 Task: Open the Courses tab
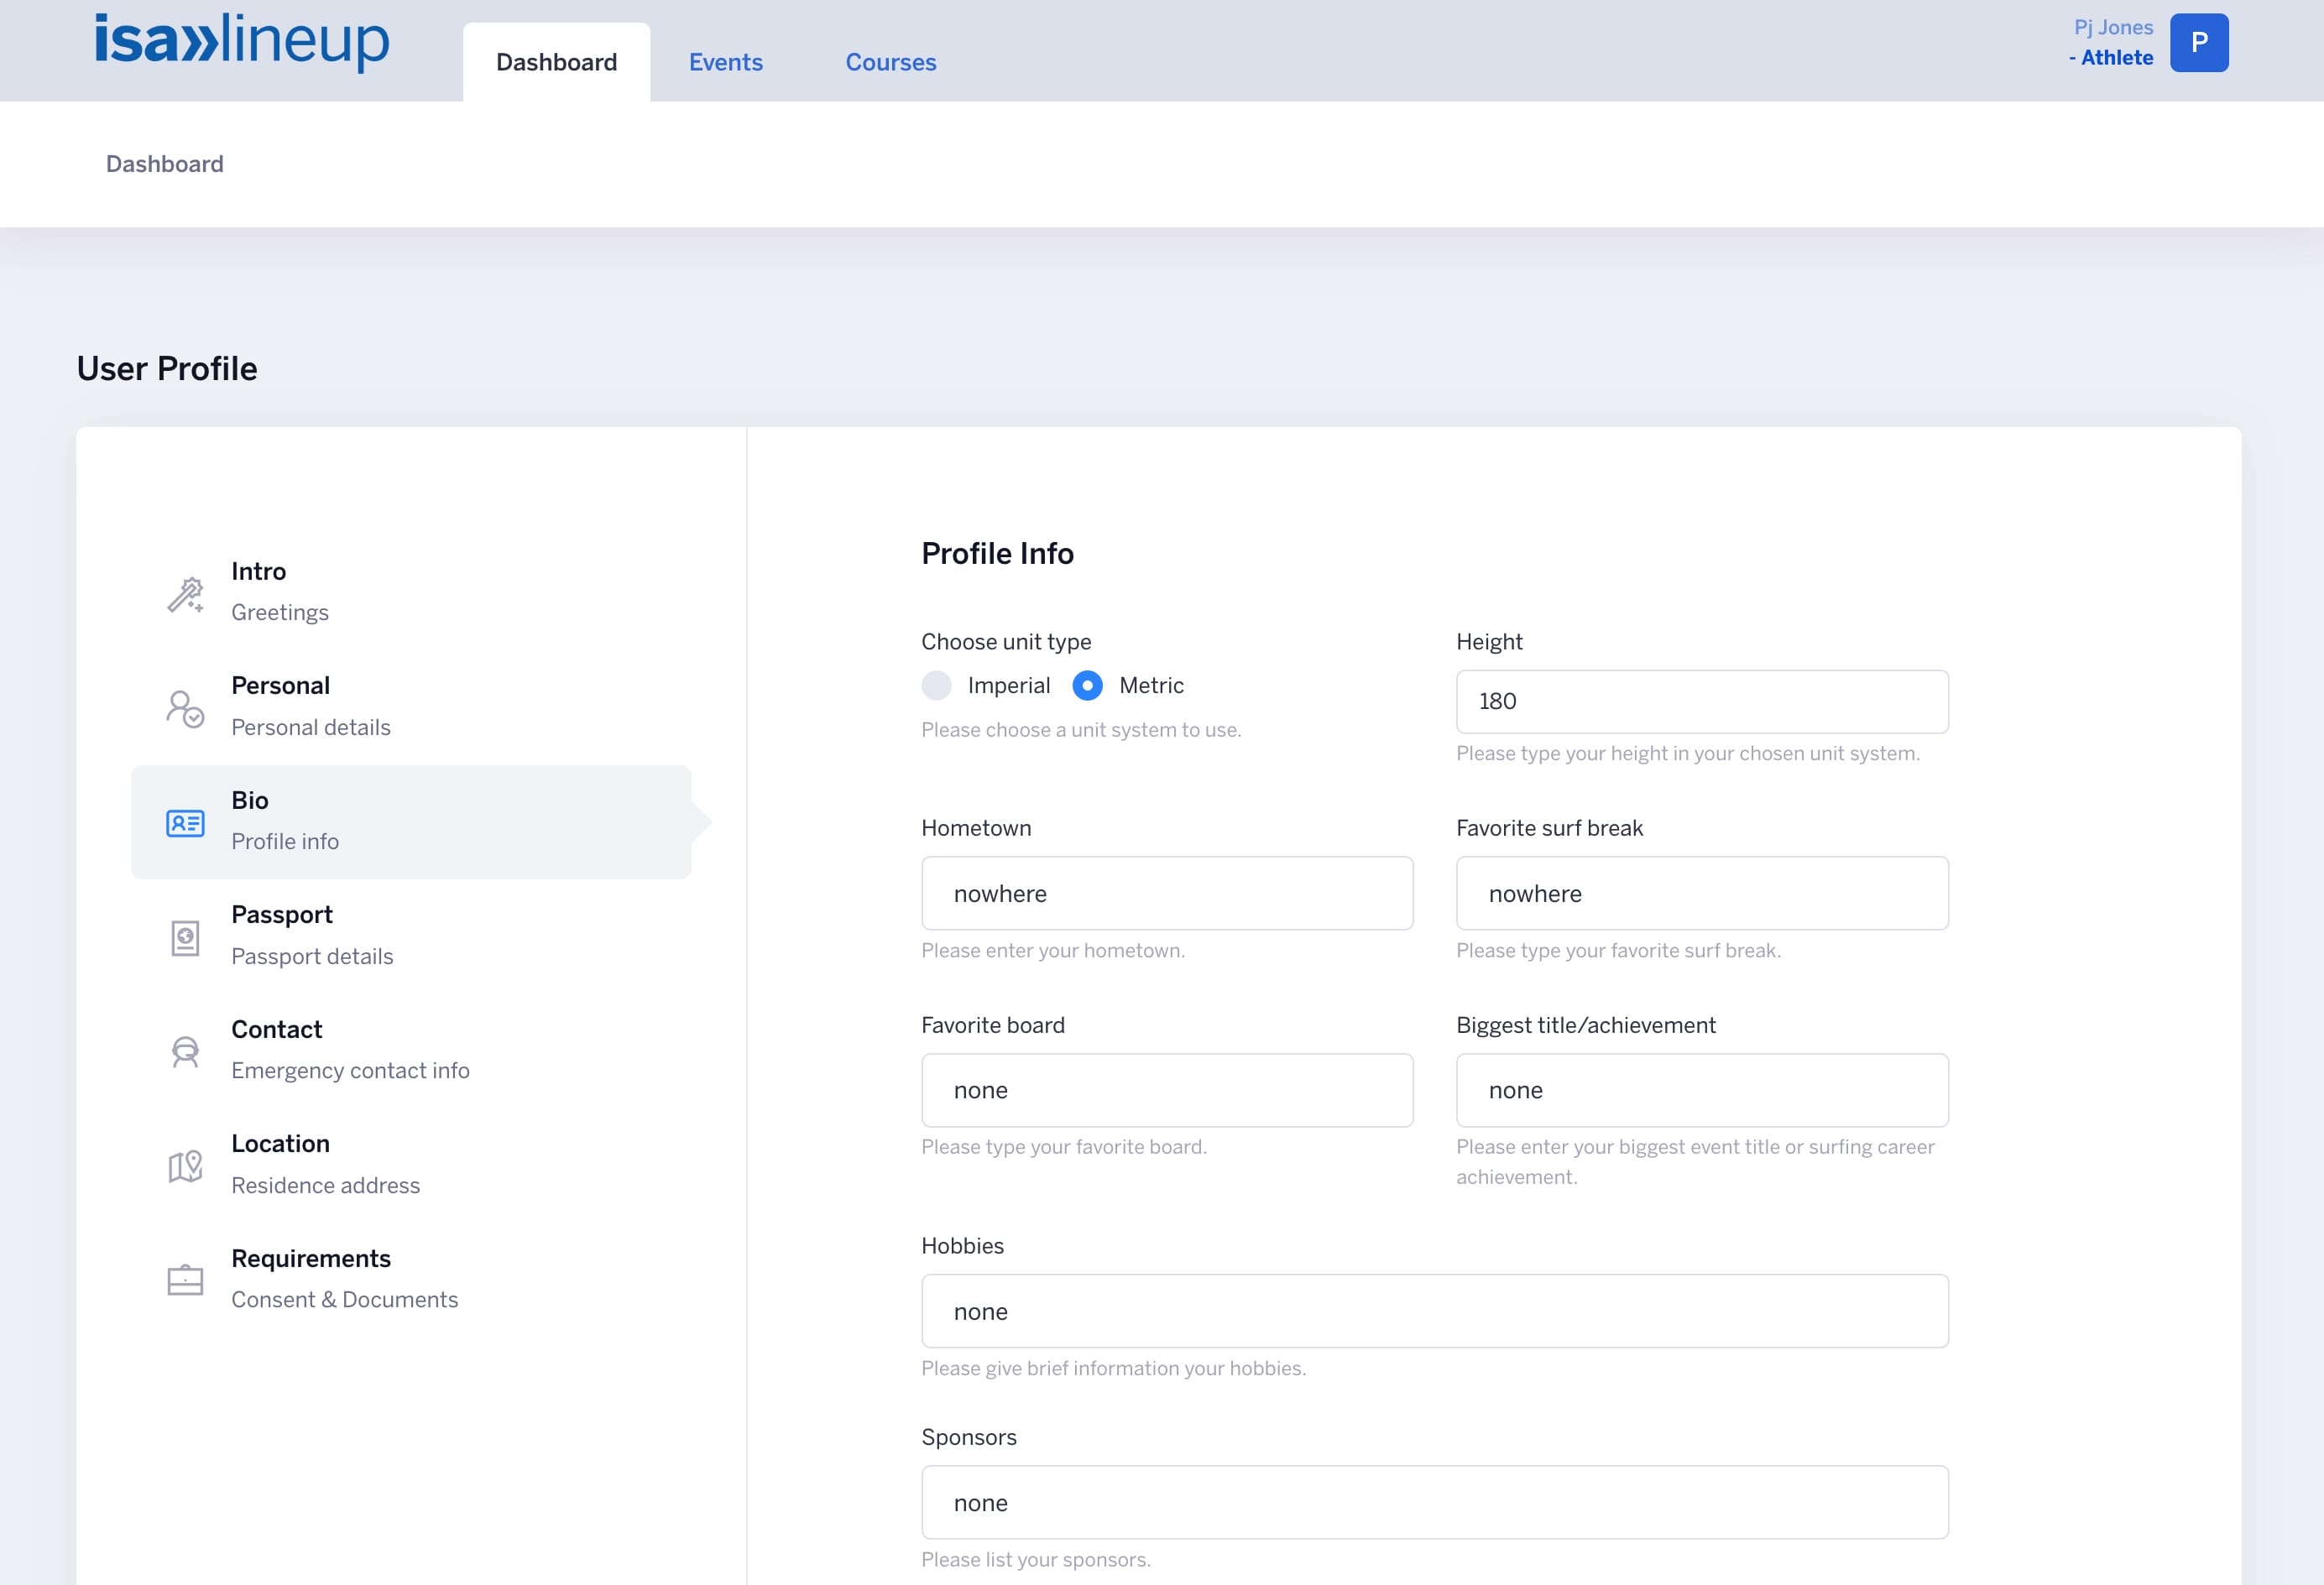point(891,62)
